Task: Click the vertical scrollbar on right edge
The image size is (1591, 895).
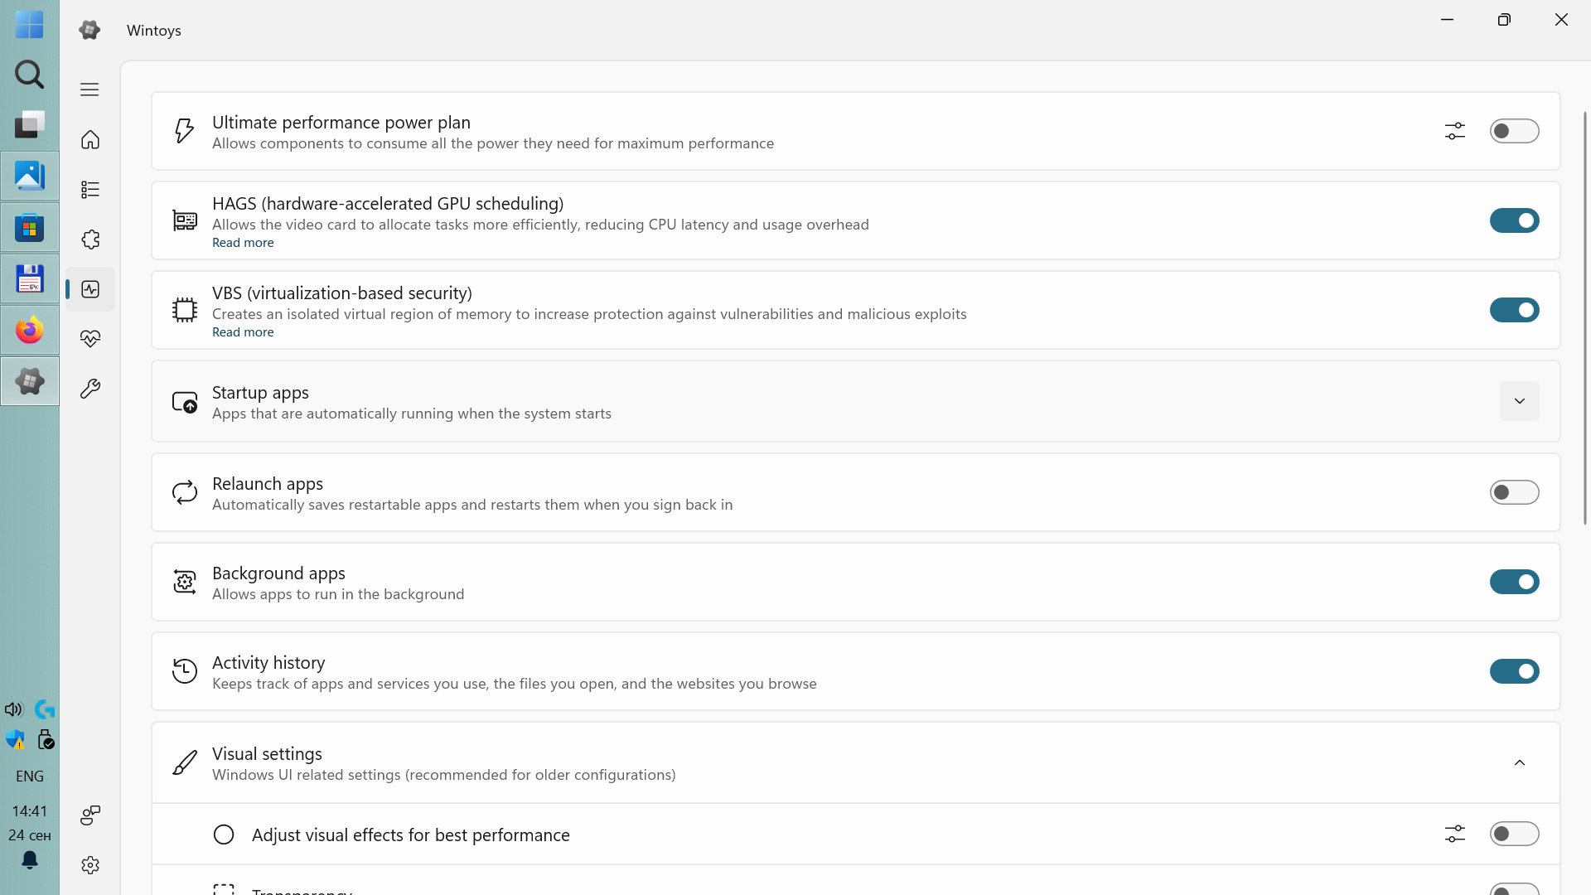Action: (x=1584, y=315)
